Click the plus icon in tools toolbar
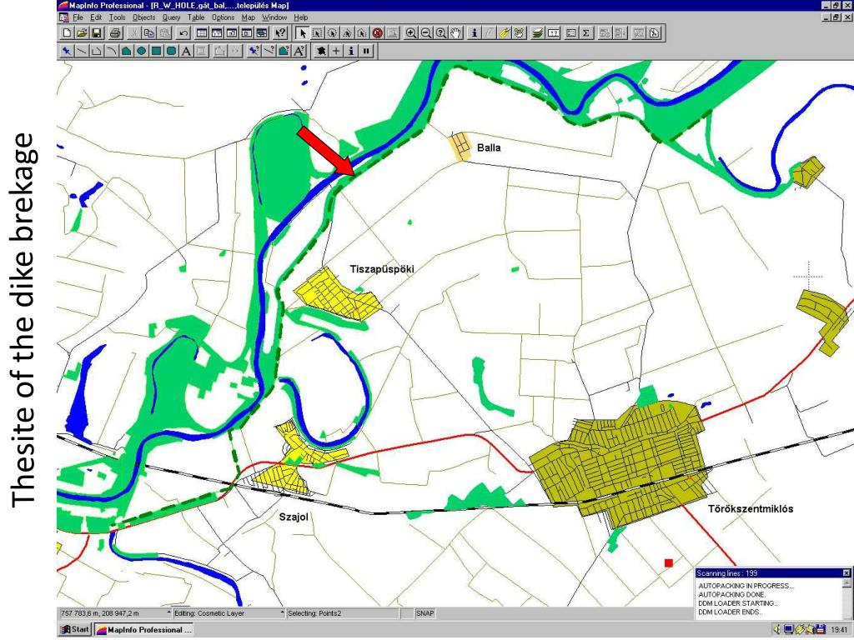Viewport: 854px width, 640px height. point(337,51)
